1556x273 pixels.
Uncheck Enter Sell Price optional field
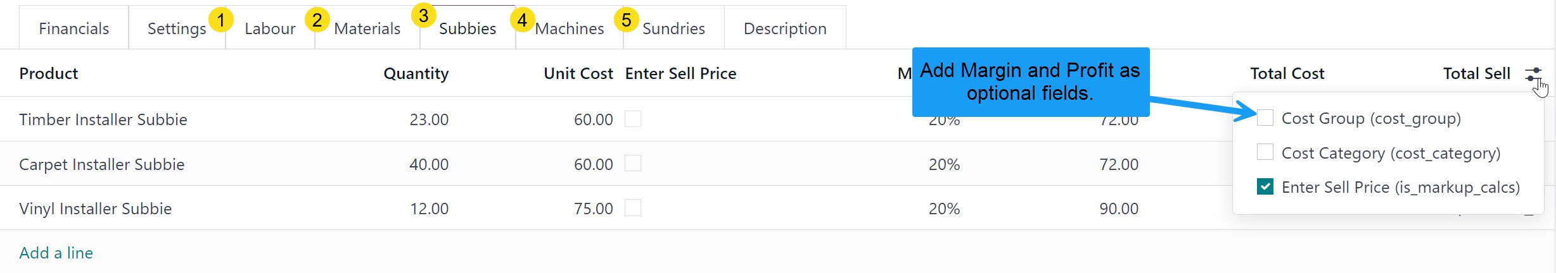(x=1265, y=187)
